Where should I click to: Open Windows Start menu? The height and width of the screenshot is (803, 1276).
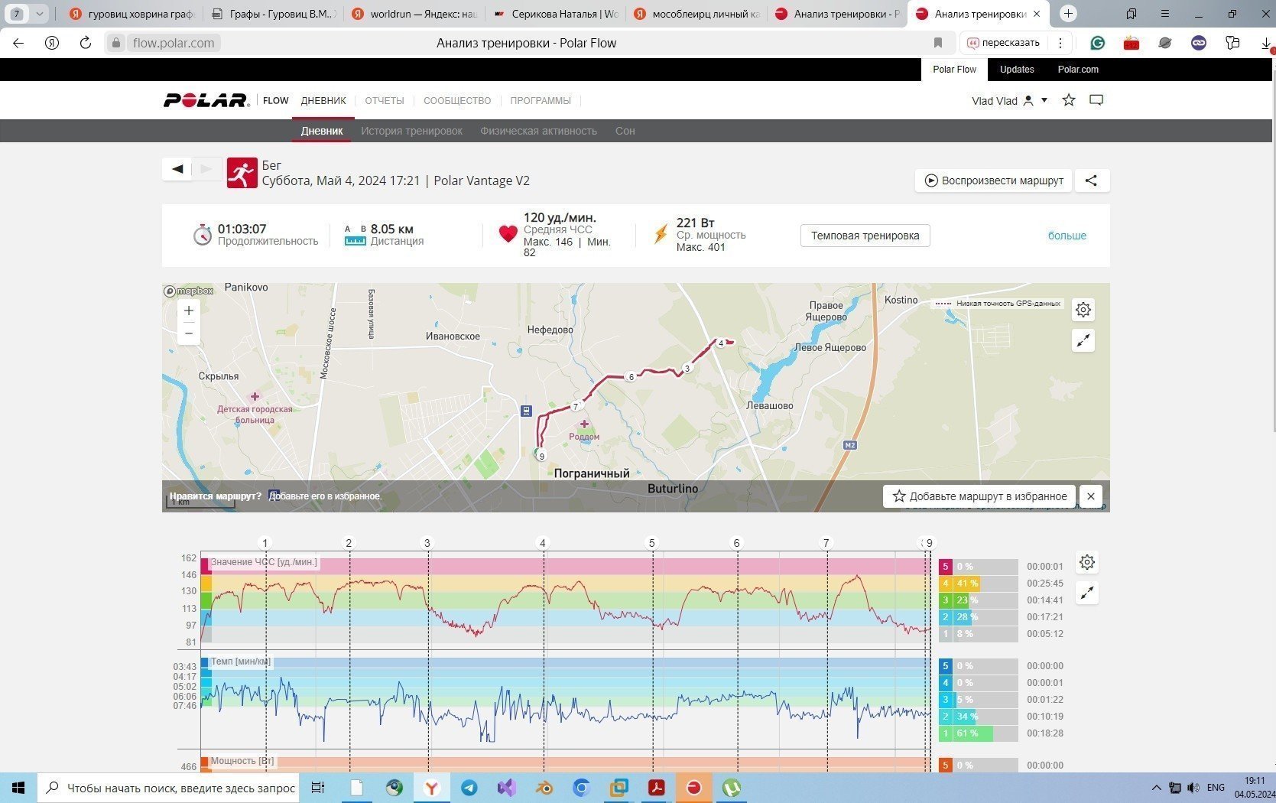(x=18, y=788)
